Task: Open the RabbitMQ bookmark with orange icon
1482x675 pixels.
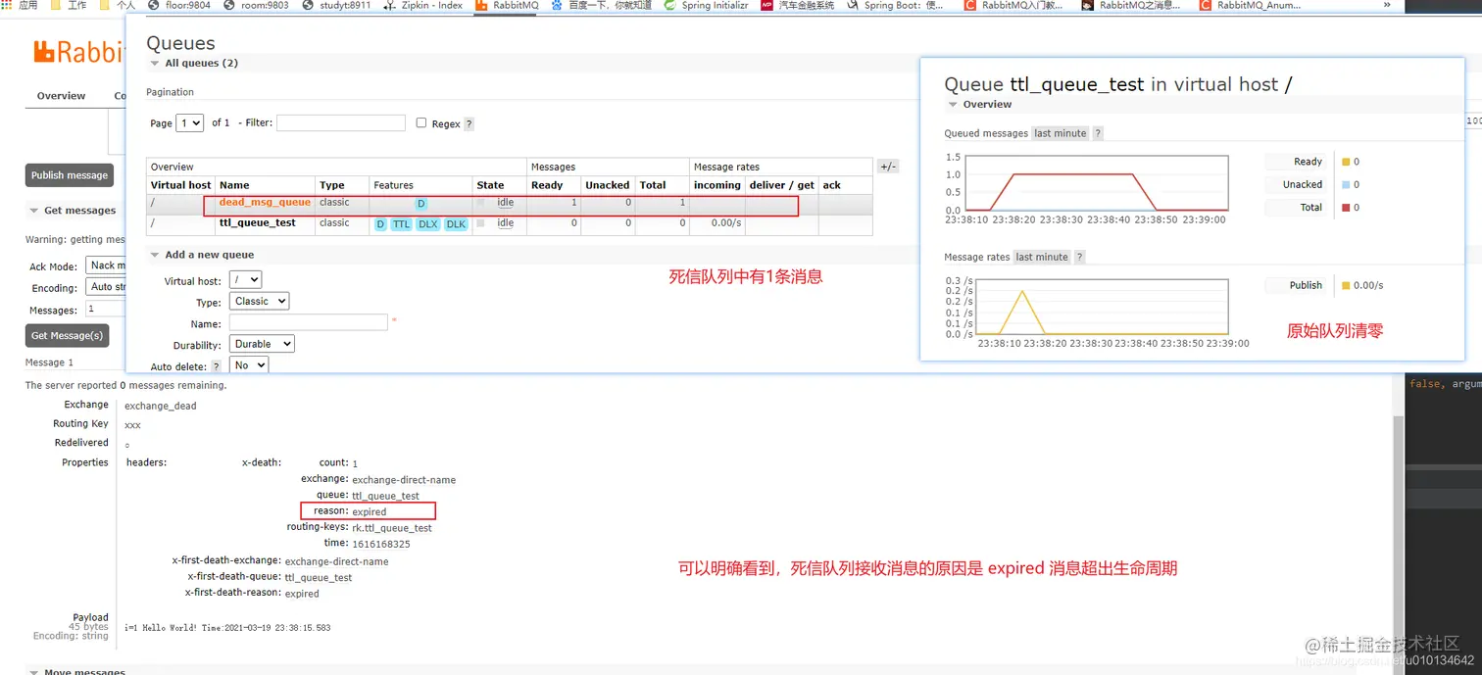Action: pos(510,5)
